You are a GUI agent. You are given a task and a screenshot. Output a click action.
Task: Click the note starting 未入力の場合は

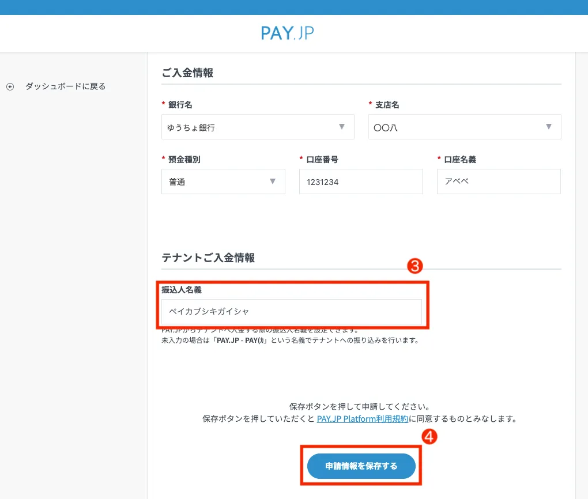(x=291, y=341)
